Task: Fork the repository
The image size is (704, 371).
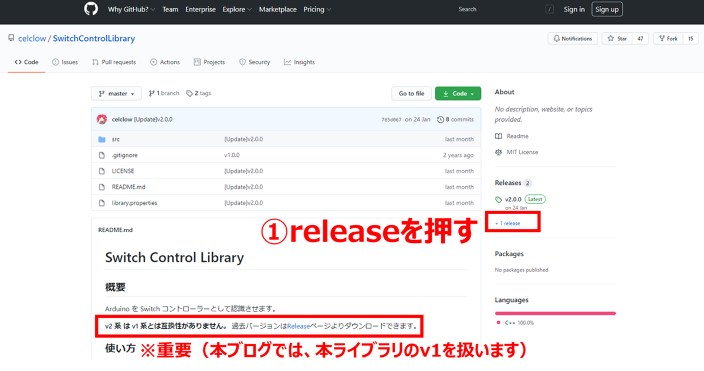Action: [x=668, y=39]
